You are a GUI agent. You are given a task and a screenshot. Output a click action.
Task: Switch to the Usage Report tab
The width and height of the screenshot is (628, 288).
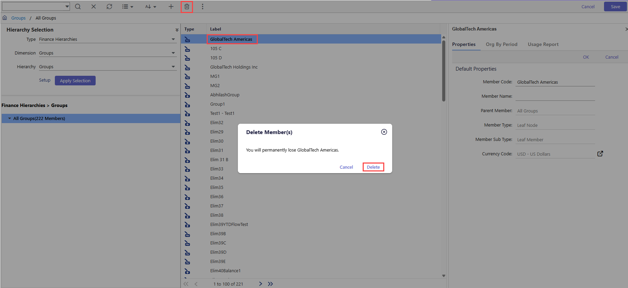click(x=543, y=44)
